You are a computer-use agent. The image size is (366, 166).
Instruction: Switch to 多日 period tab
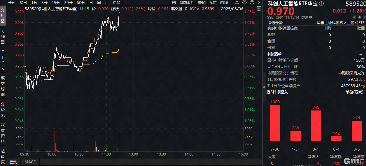(23, 3)
